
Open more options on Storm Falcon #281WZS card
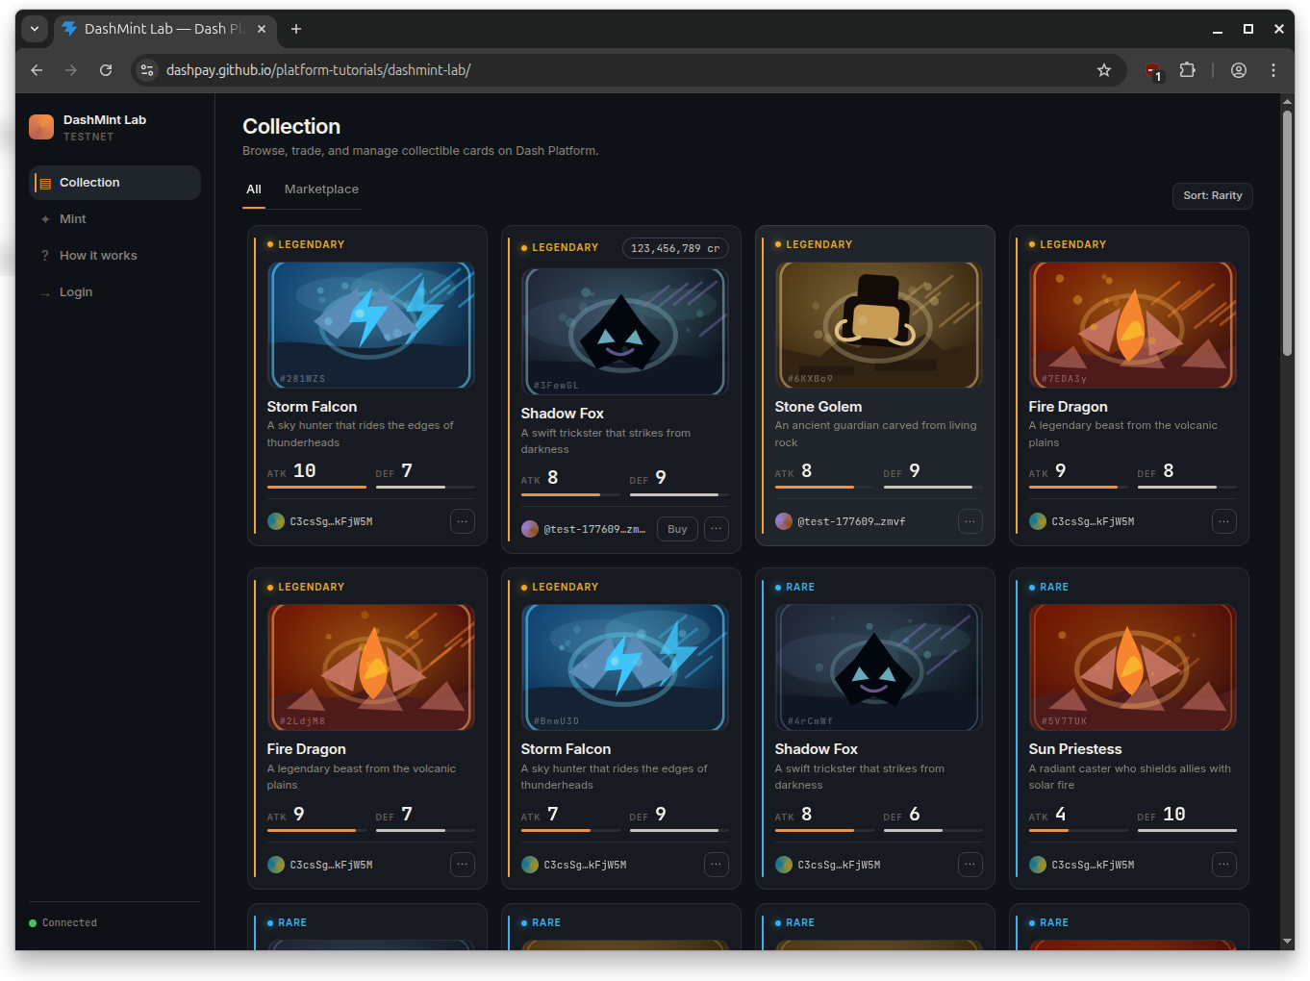click(x=463, y=521)
